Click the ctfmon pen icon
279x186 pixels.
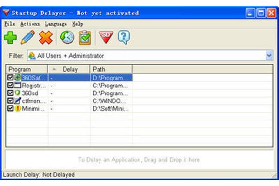(18, 100)
